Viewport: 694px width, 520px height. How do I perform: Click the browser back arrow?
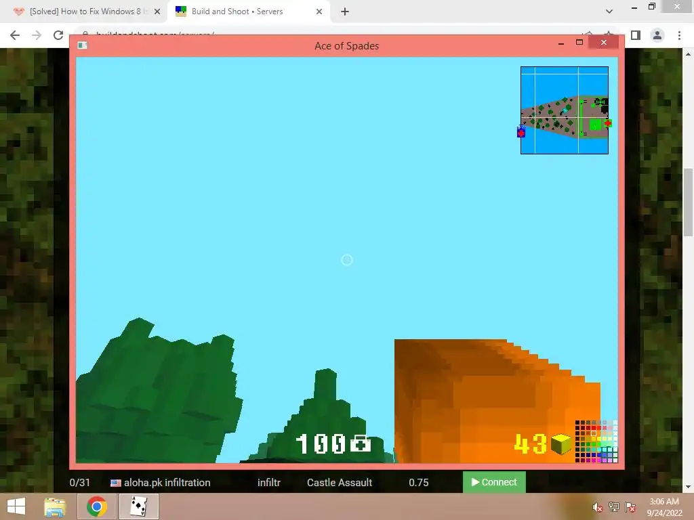coord(15,35)
